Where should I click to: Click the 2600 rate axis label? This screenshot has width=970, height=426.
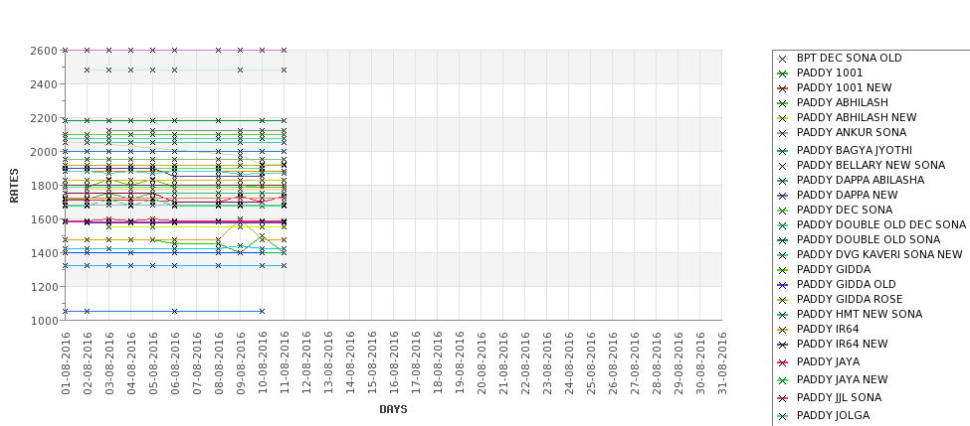point(44,51)
